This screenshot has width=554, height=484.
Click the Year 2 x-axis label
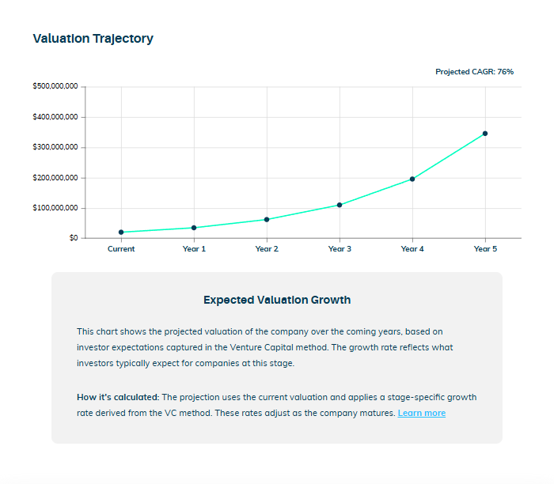pyautogui.click(x=267, y=249)
